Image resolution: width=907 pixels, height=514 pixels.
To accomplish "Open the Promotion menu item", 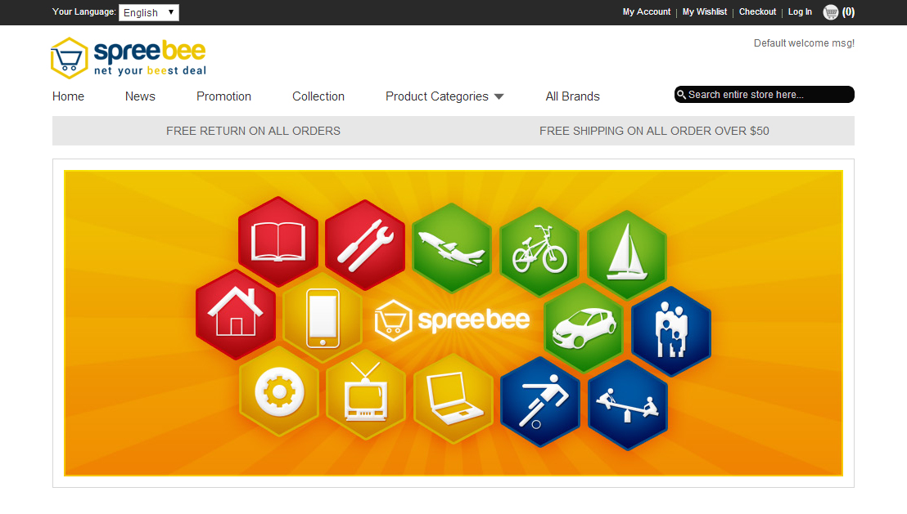I will 223,96.
